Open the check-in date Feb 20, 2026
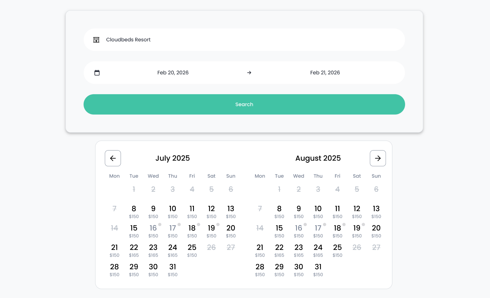The height and width of the screenshot is (298, 490). point(173,73)
